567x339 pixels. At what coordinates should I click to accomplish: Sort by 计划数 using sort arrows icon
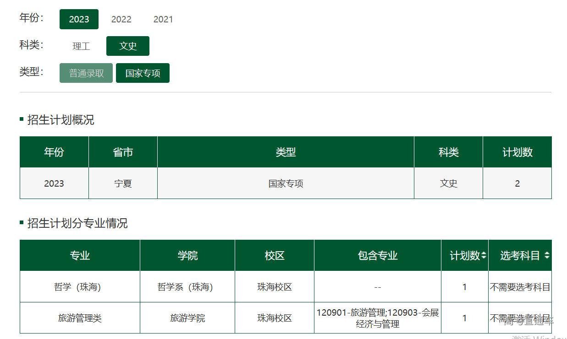tap(484, 256)
